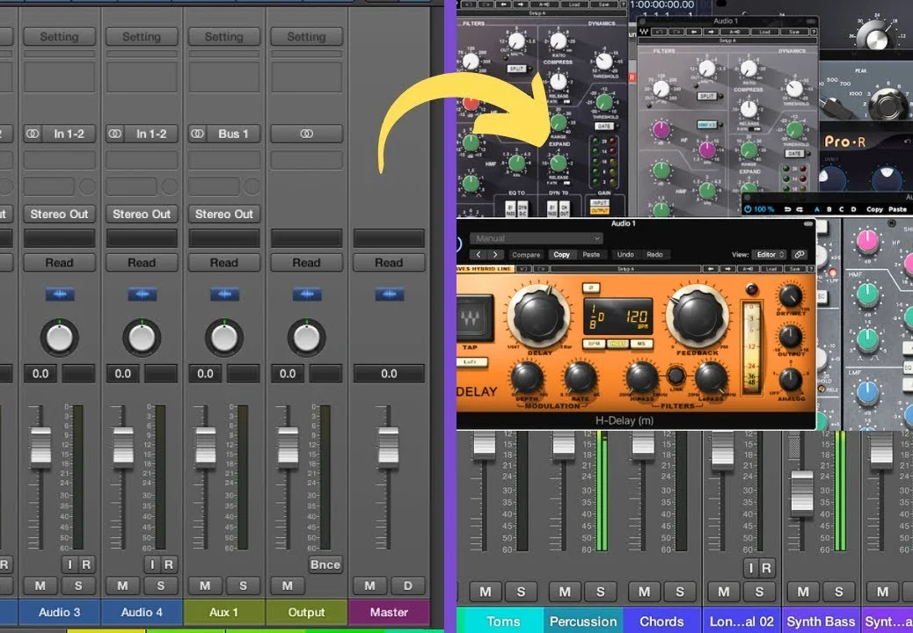Select state C in Pro-R
The width and height of the screenshot is (913, 633).
[x=842, y=209]
